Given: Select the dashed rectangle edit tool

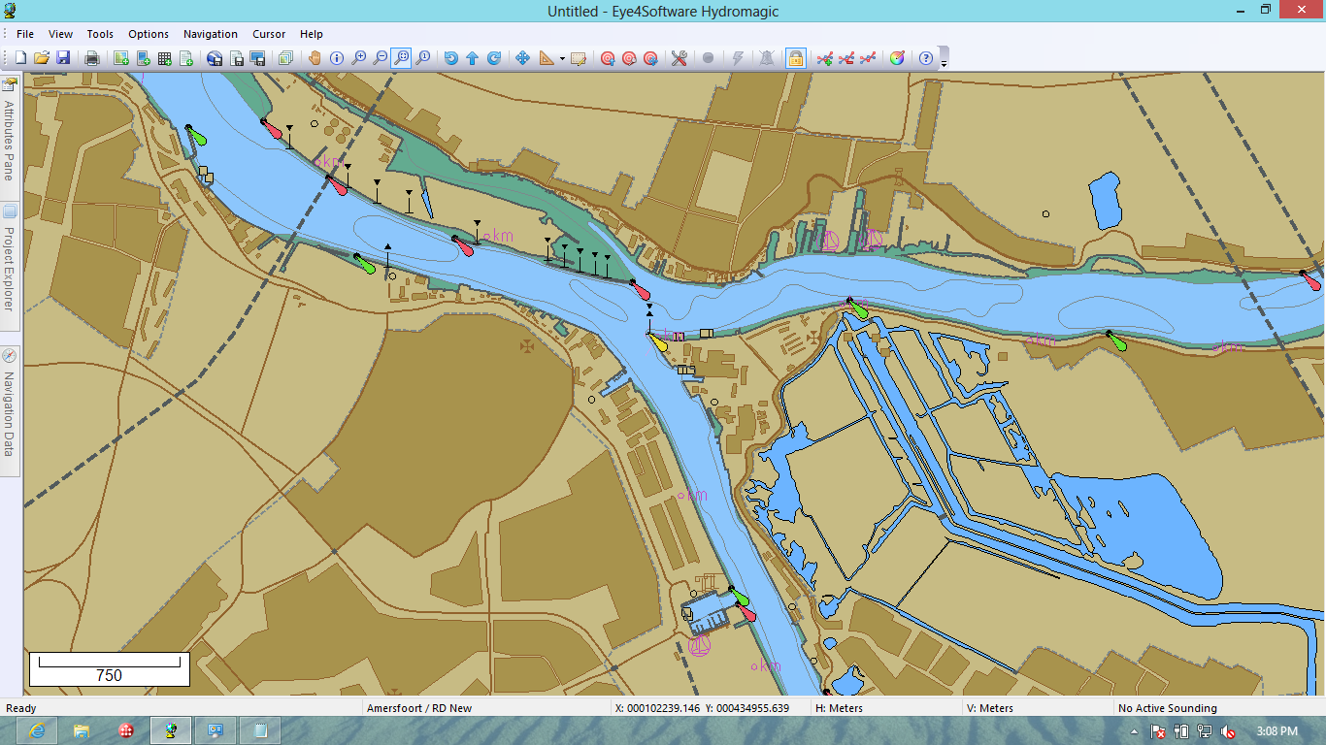Looking at the screenshot, I should pos(579,58).
